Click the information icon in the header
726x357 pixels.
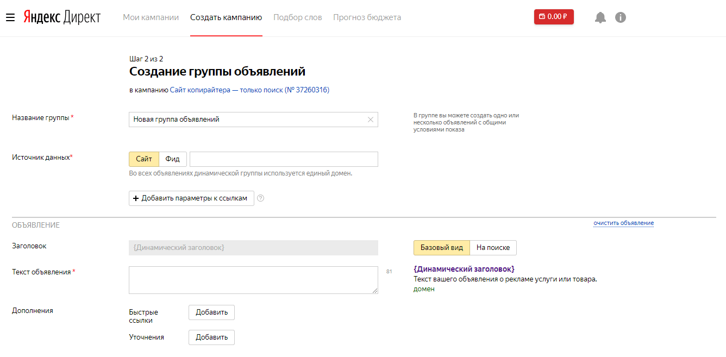pos(621,17)
